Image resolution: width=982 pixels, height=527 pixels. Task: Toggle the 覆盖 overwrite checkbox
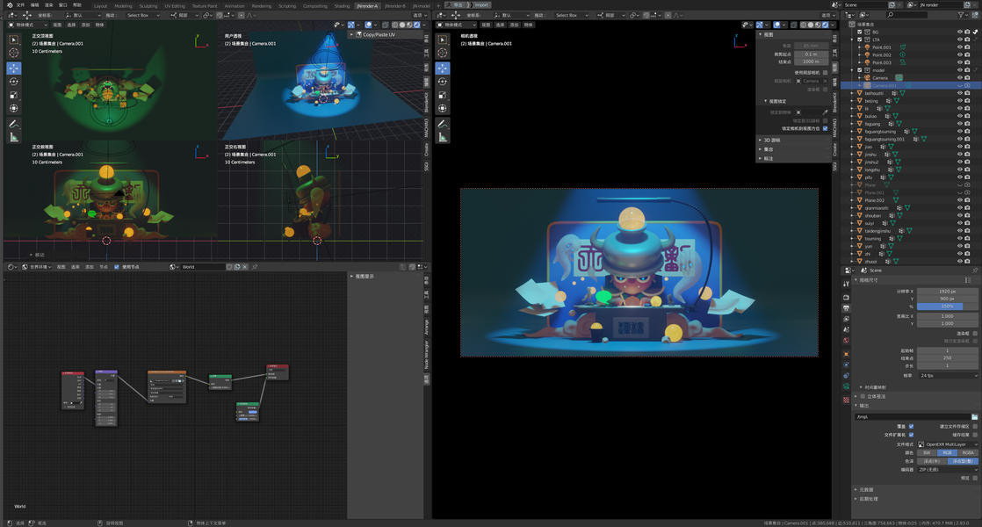[x=911, y=426]
